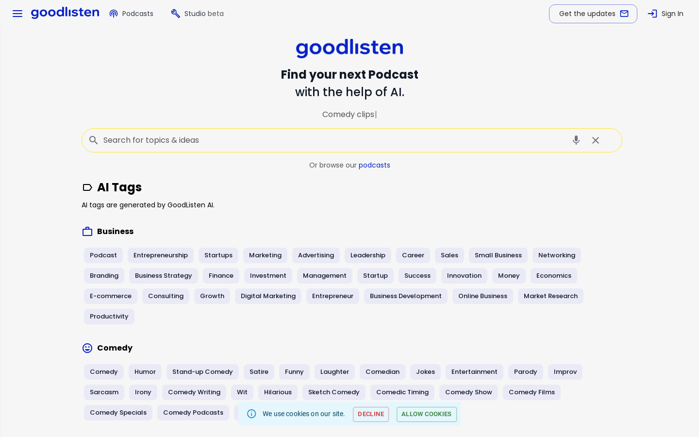Select the Entrepreneurship tag
This screenshot has height=437, width=699.
tap(161, 255)
